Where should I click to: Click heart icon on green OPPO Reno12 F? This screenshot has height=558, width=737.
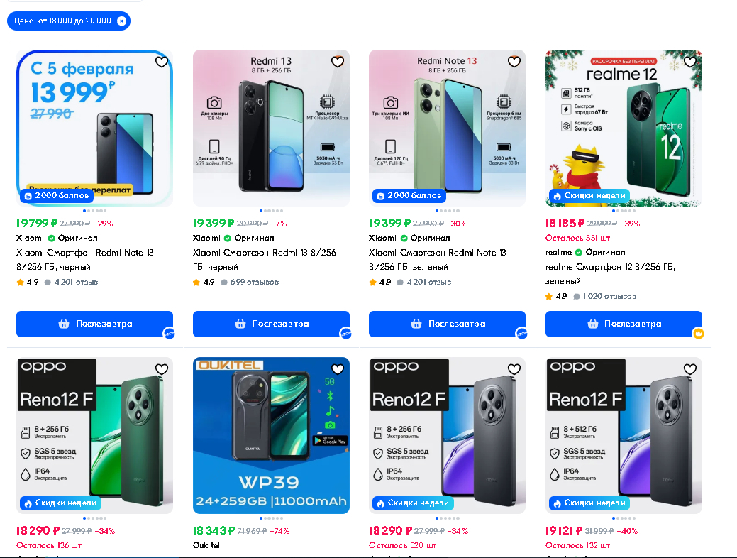[161, 369]
